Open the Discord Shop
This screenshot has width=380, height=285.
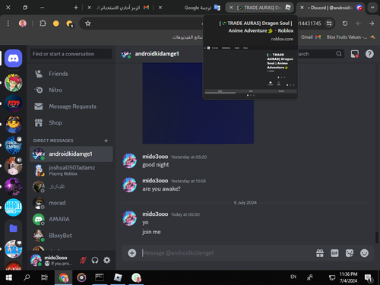71,122
